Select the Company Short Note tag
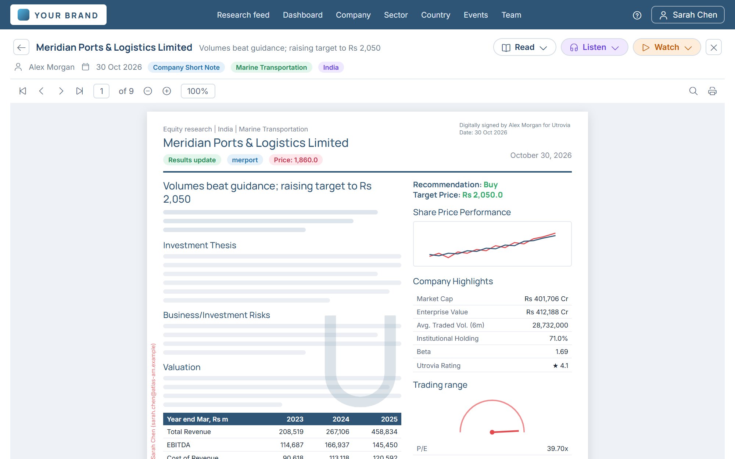The image size is (735, 459). point(186,68)
